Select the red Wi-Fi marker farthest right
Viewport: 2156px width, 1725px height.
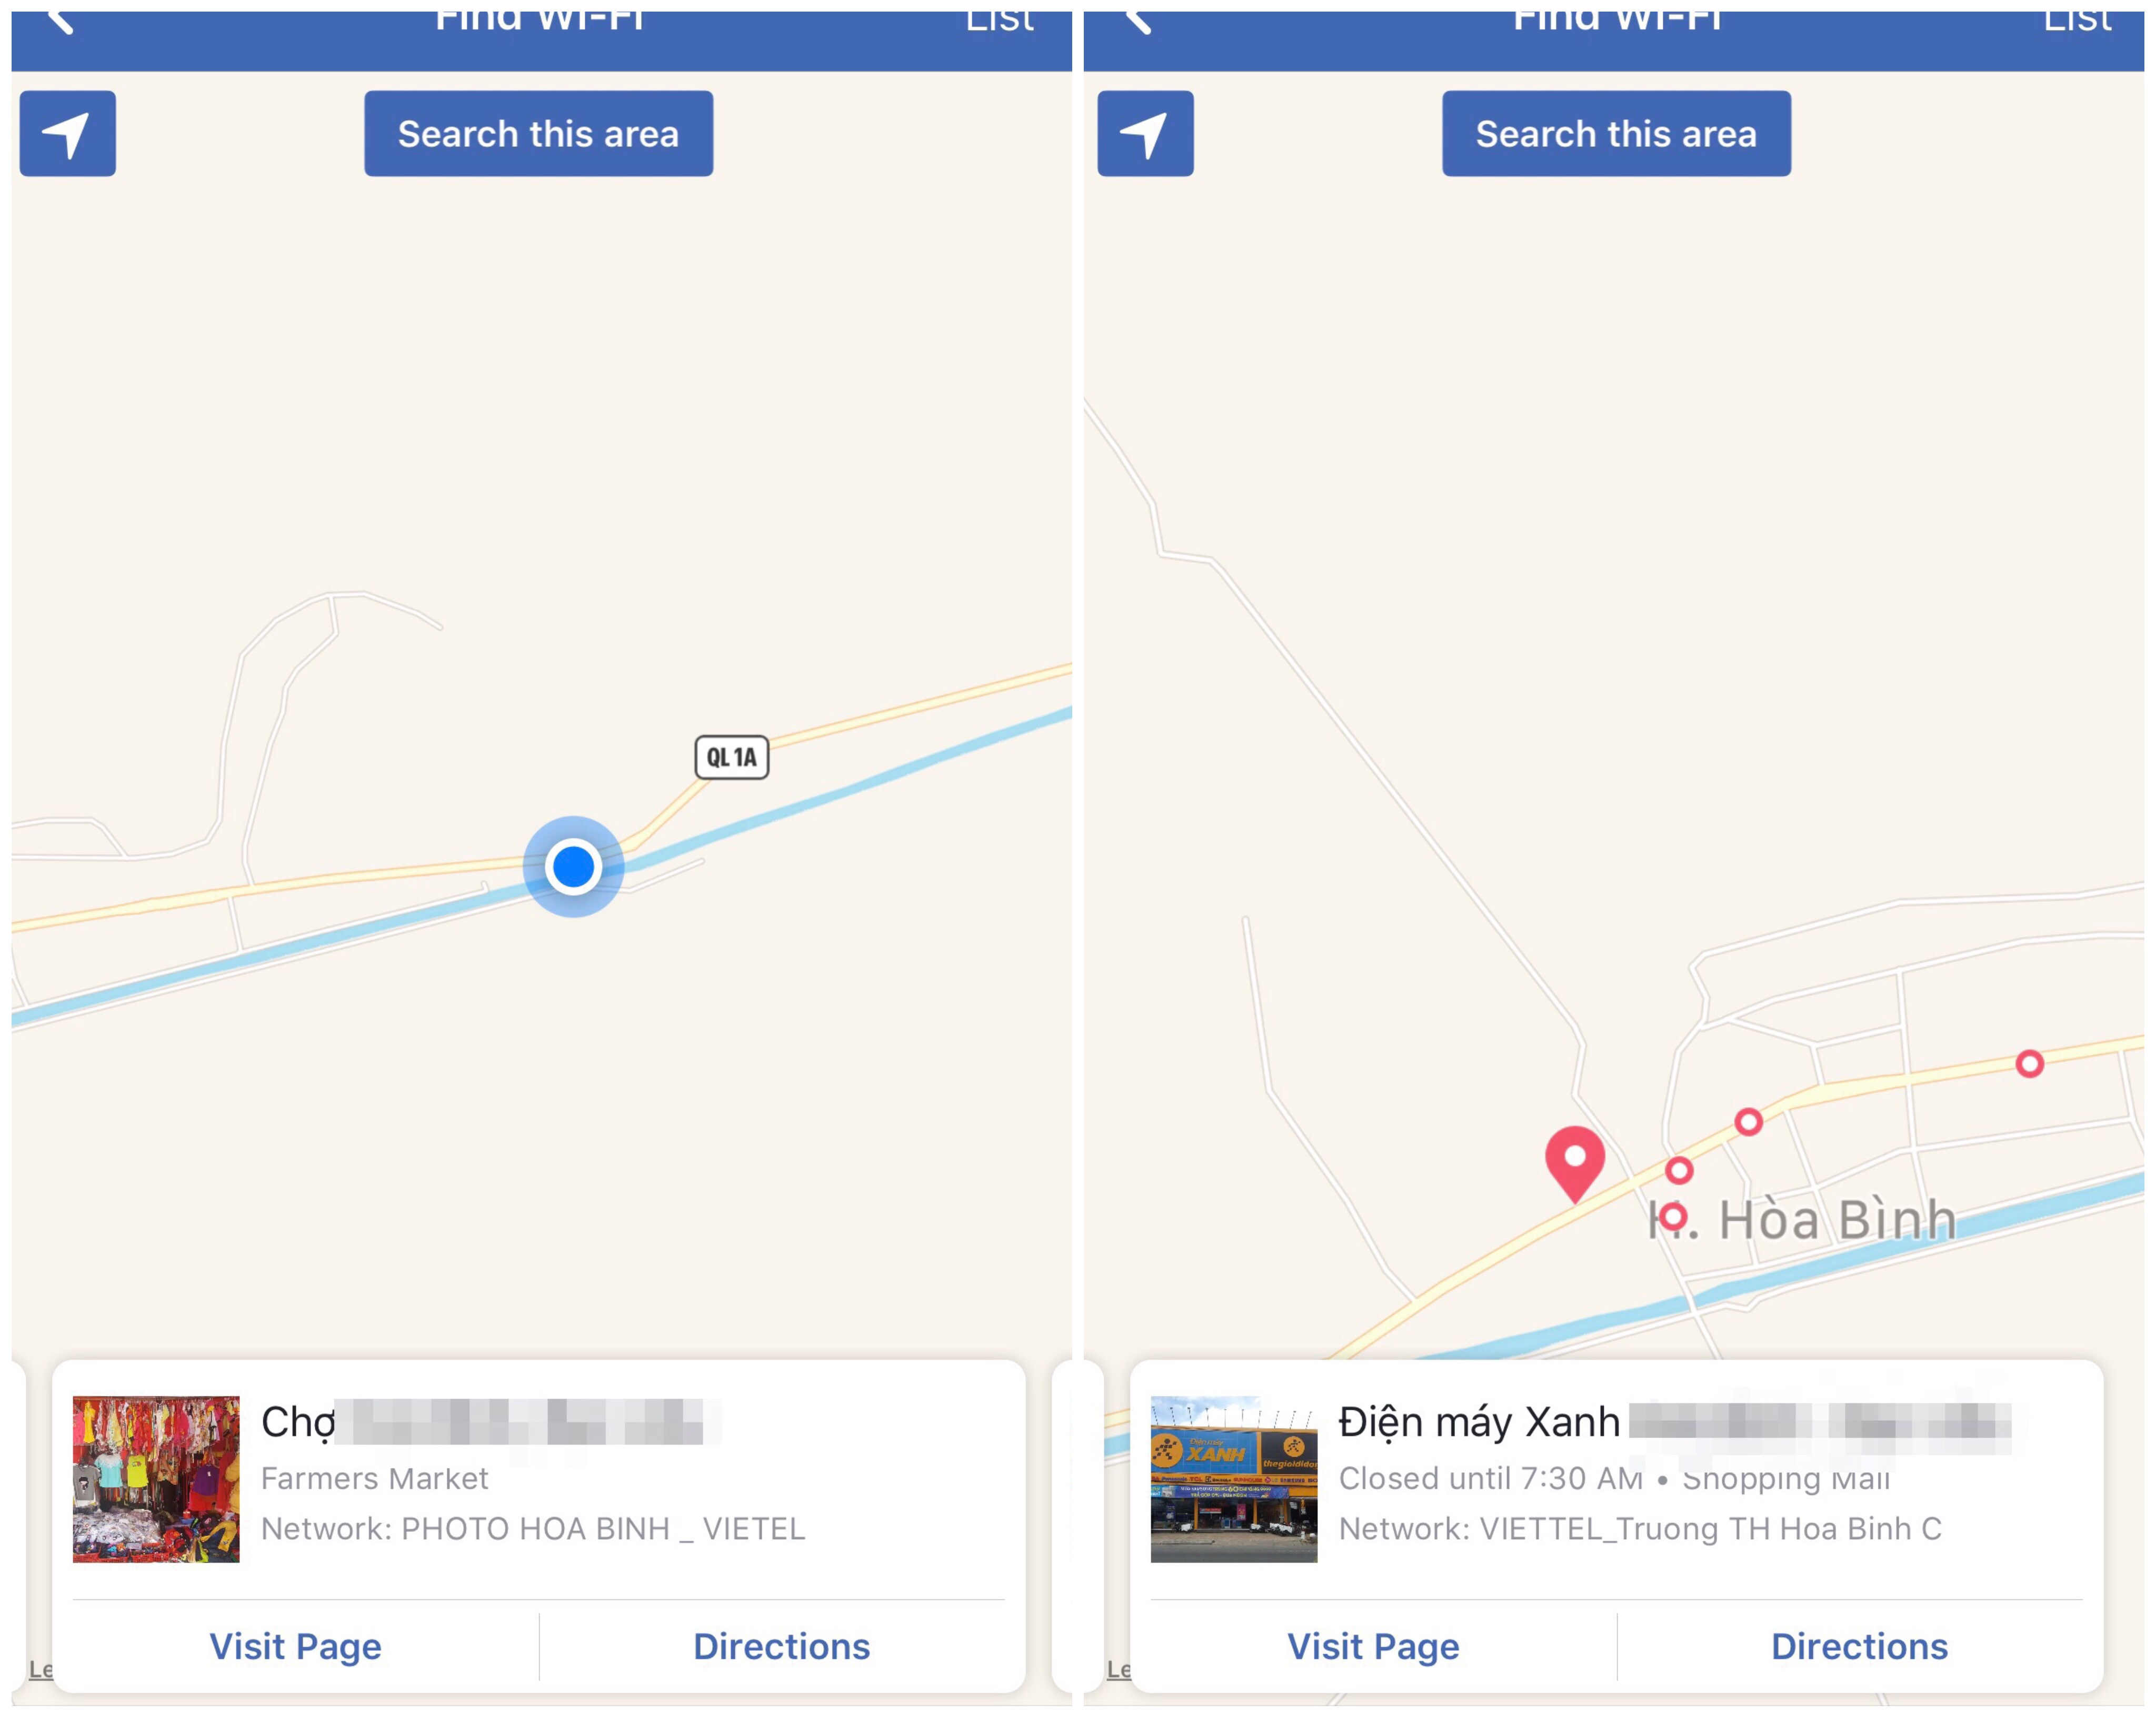click(x=2029, y=1063)
